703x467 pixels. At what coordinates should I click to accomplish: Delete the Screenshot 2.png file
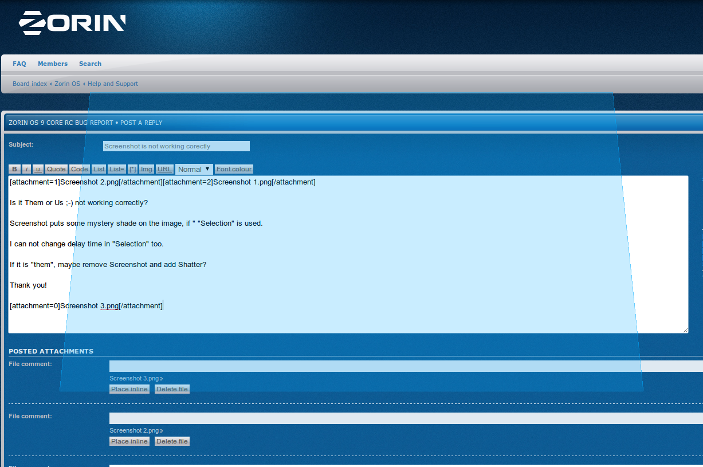click(172, 441)
